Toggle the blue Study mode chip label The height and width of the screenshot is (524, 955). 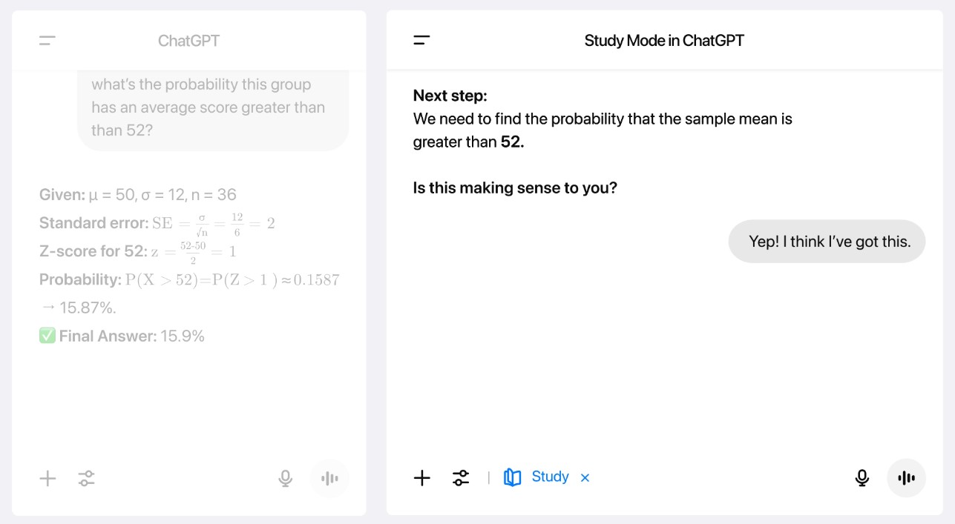click(x=550, y=477)
